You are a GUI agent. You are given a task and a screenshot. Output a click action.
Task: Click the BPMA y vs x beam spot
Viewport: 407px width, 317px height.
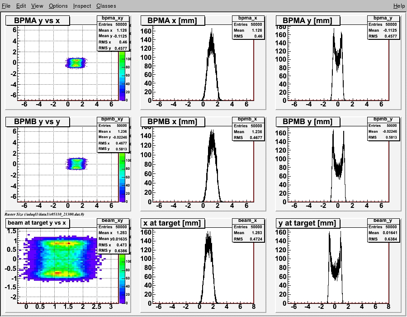pyautogui.click(x=76, y=63)
